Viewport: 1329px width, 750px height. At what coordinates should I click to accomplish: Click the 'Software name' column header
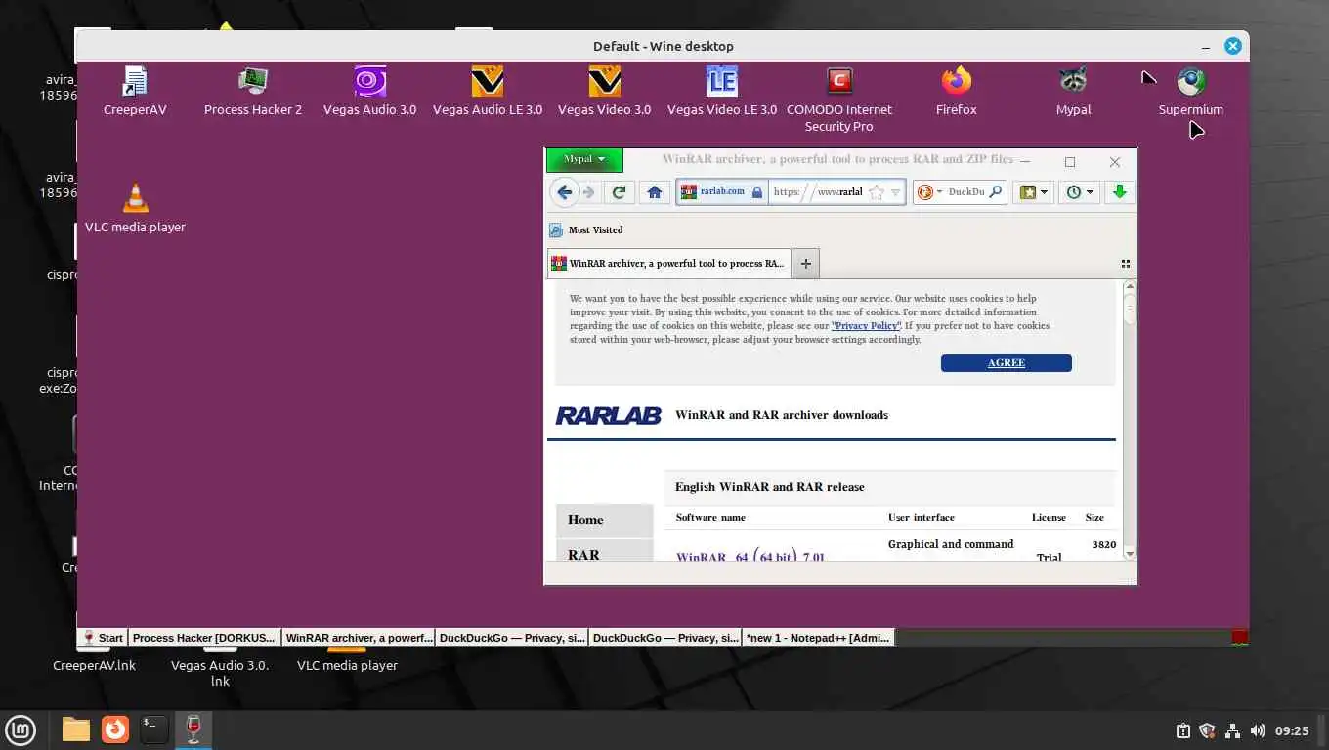point(710,518)
